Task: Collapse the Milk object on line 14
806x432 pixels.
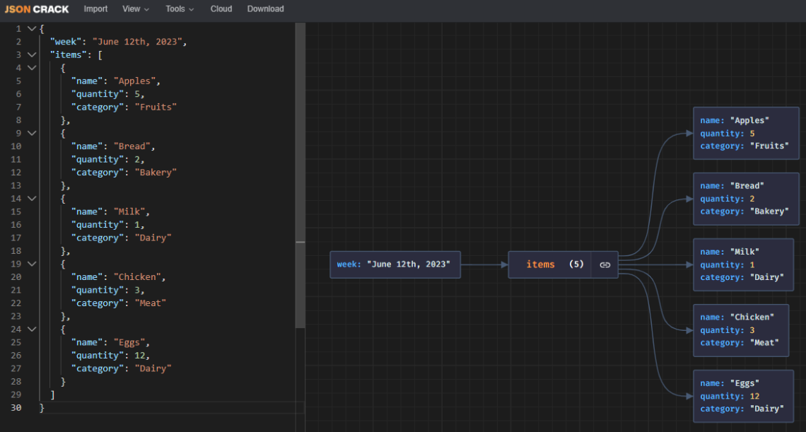Action: click(x=30, y=199)
